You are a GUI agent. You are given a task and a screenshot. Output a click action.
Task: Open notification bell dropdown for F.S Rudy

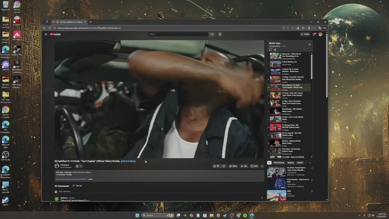[79, 166]
